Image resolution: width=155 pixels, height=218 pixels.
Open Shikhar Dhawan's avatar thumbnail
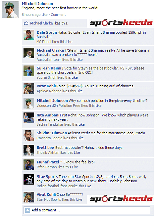29,136
